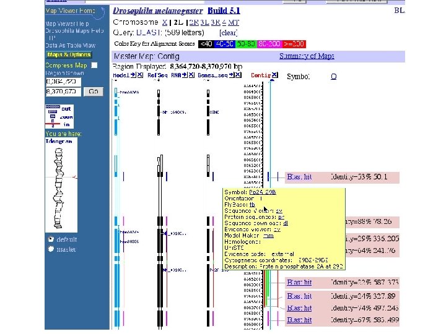Open Blast hit with score 587.373
Image resolution: width=446 pixels, height=334 pixels.
[299, 282]
